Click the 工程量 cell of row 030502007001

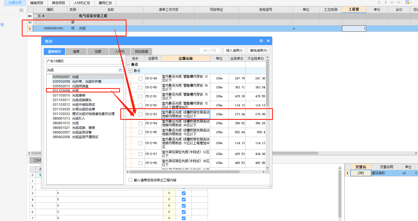(x=354, y=28)
